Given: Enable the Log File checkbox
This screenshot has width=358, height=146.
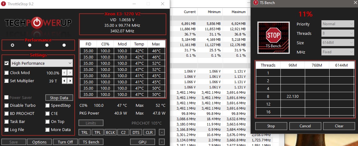Looking at the screenshot, I should click(6, 130).
